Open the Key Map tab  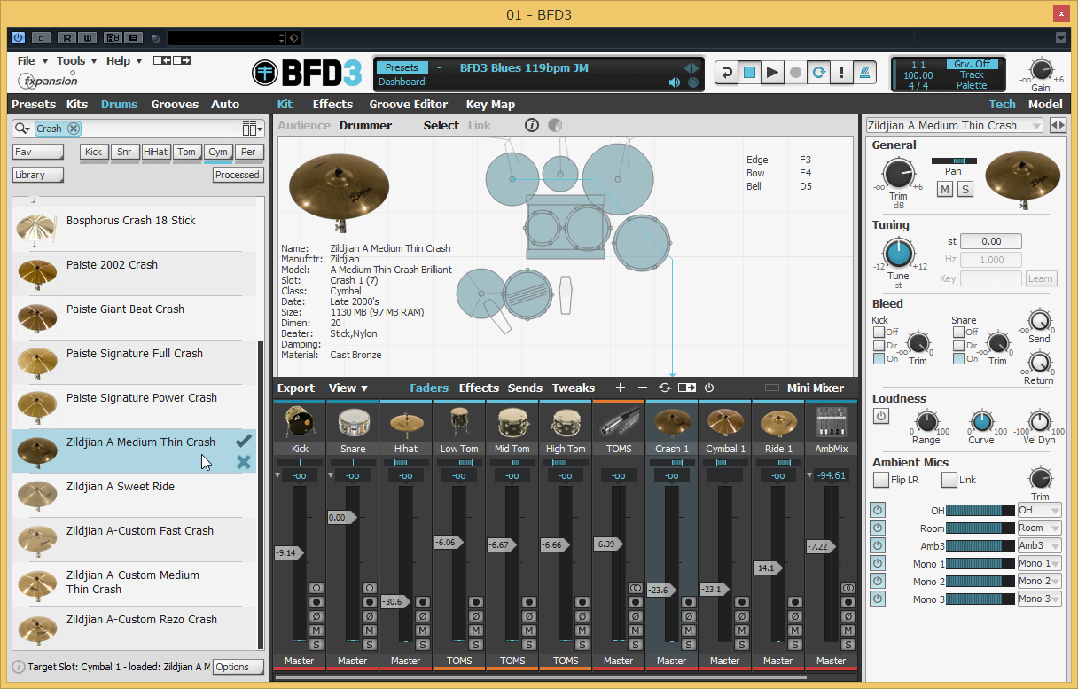click(x=490, y=104)
